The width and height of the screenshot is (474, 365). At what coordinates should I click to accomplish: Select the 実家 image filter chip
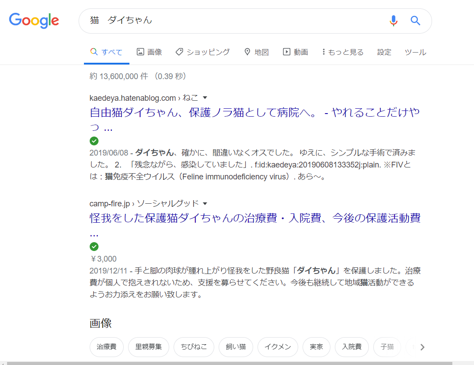(316, 347)
